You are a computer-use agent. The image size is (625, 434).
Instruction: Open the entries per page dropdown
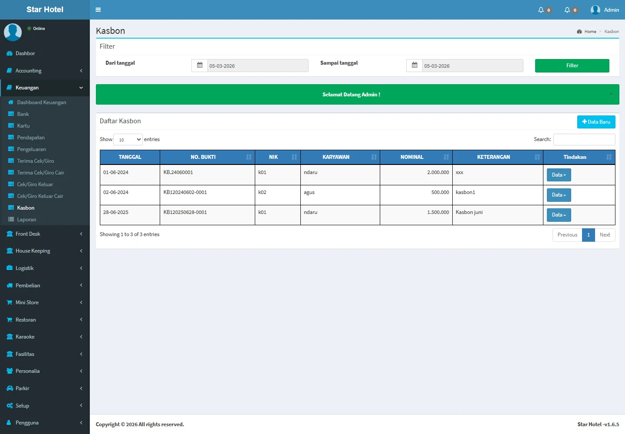[x=128, y=140]
